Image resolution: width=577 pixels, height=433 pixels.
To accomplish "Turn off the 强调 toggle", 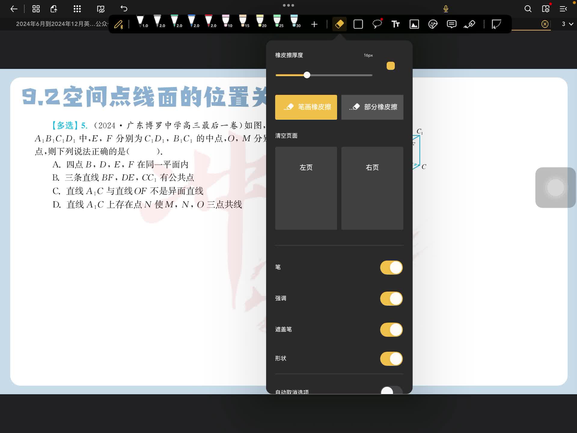I will pyautogui.click(x=391, y=299).
